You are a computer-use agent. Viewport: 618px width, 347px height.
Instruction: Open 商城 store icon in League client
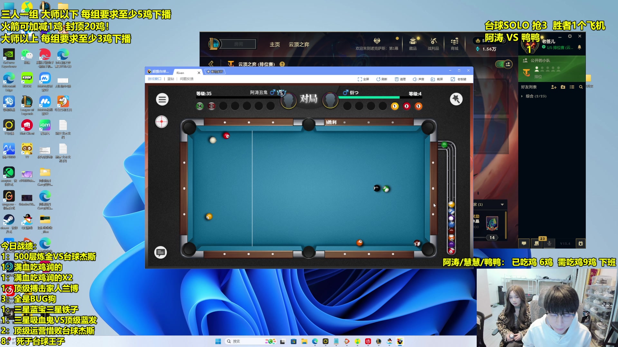pyautogui.click(x=454, y=44)
